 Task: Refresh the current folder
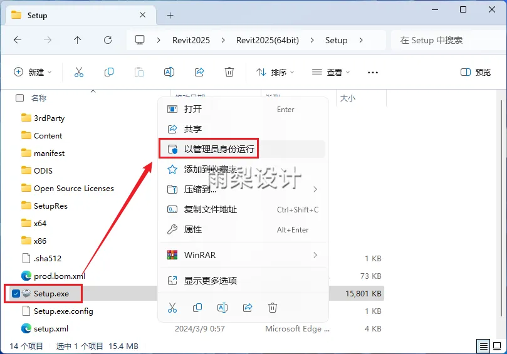(x=108, y=40)
